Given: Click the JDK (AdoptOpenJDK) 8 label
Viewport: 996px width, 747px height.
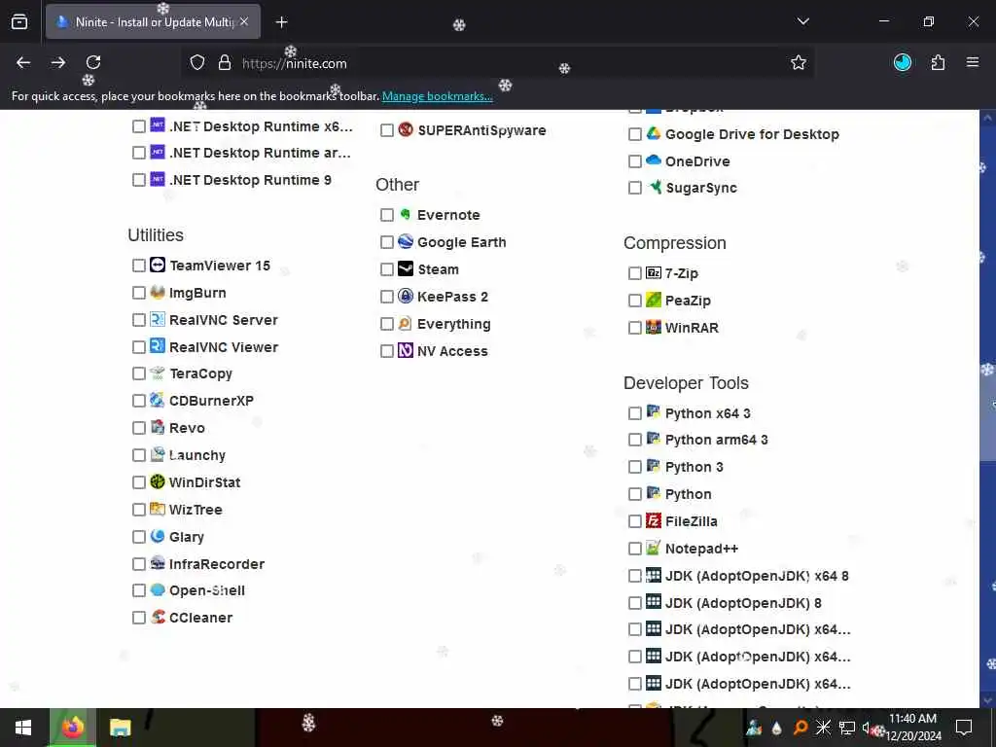Looking at the screenshot, I should tap(743, 603).
